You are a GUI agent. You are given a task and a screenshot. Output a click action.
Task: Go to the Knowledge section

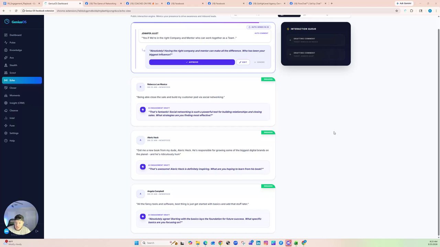(22, 50)
